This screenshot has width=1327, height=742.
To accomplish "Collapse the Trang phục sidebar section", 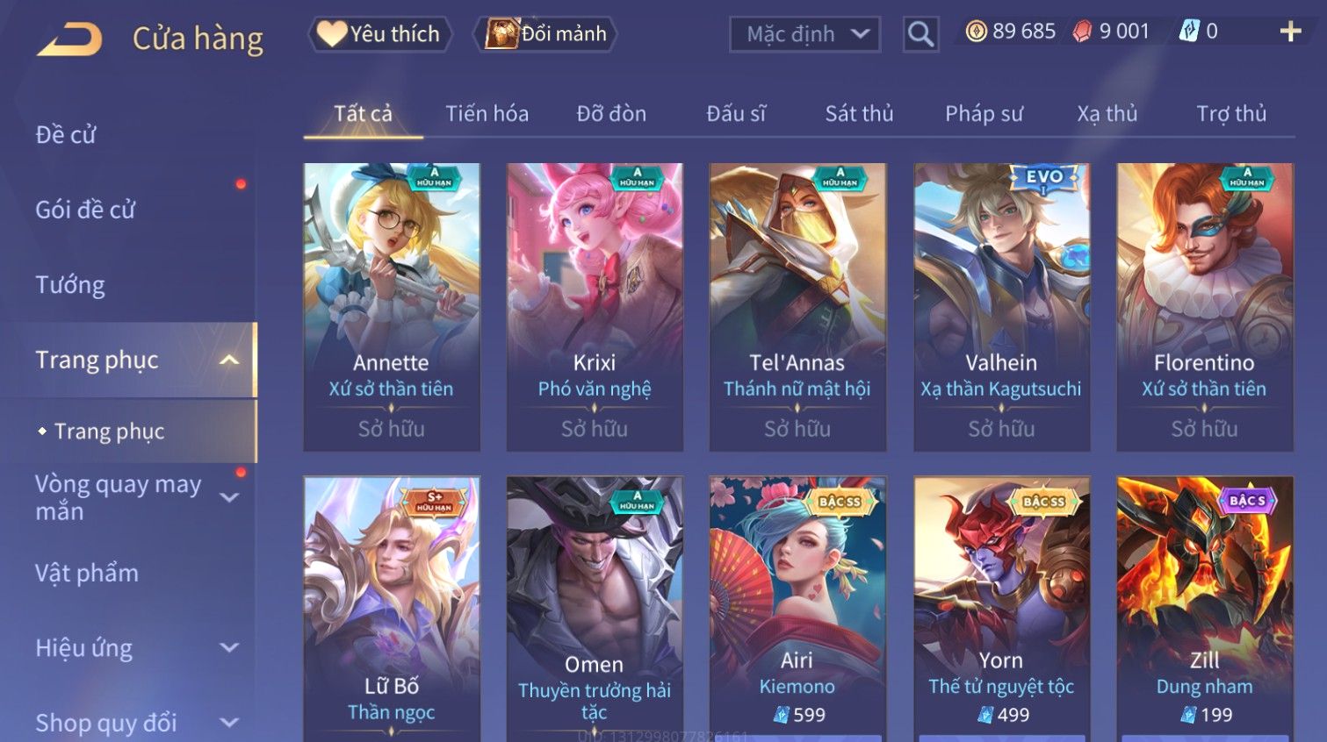I will (229, 360).
